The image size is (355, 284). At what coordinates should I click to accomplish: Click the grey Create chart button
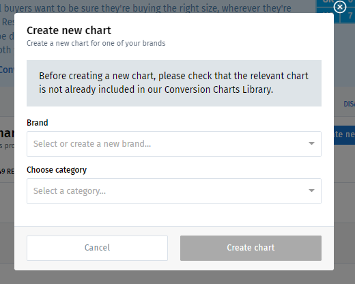(251, 248)
